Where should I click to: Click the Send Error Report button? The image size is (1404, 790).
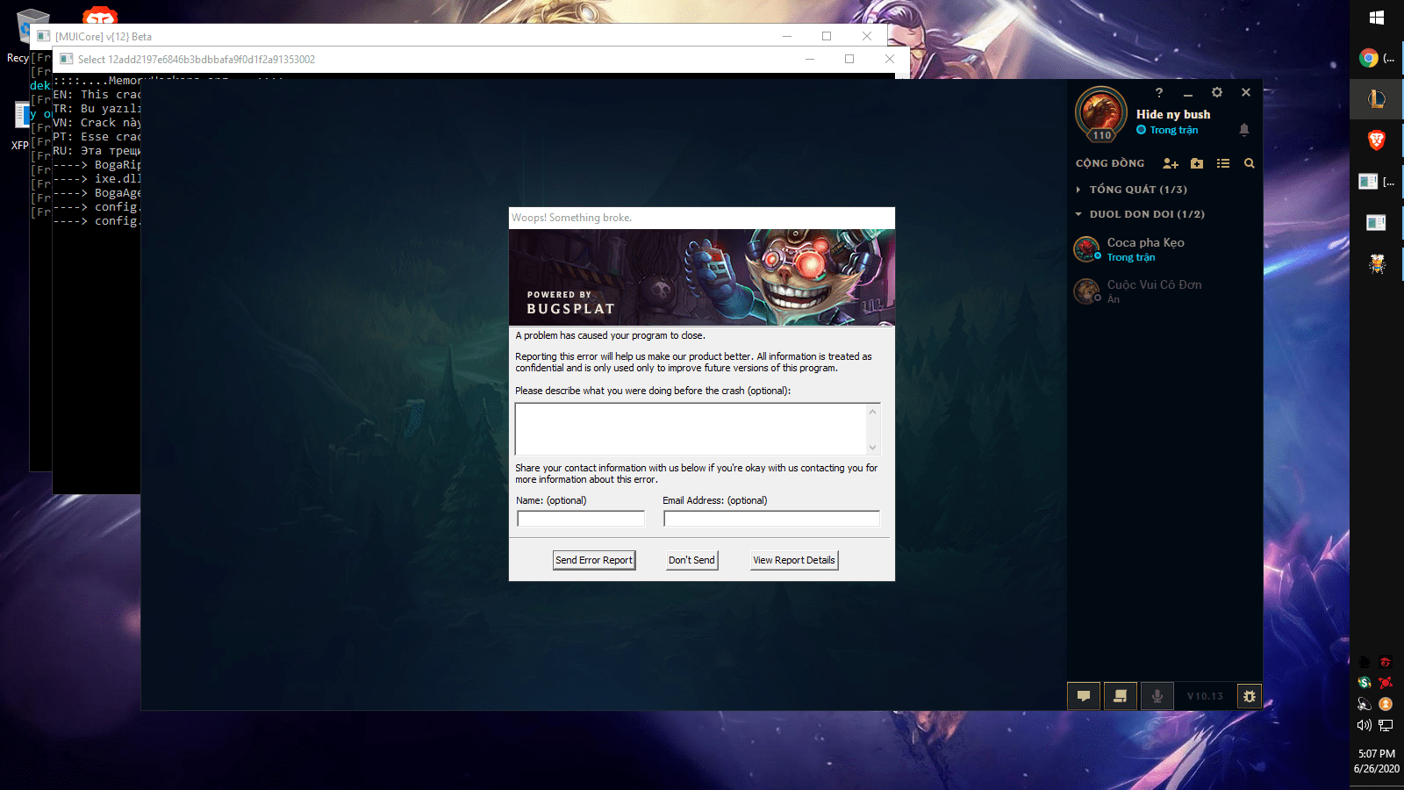(x=594, y=560)
